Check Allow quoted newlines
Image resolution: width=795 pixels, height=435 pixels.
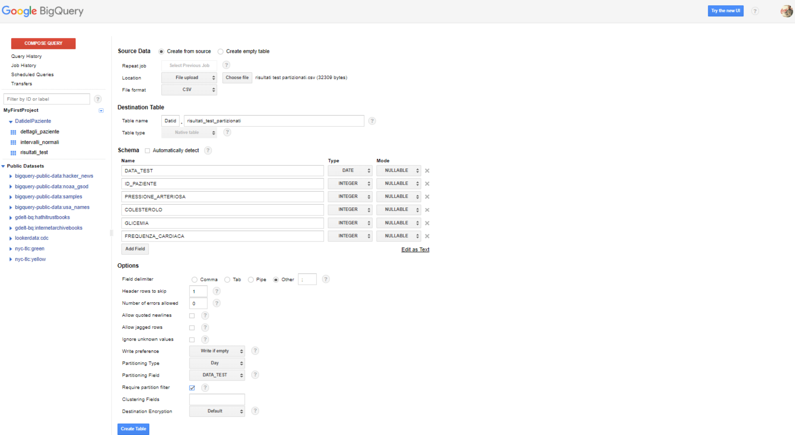(192, 316)
